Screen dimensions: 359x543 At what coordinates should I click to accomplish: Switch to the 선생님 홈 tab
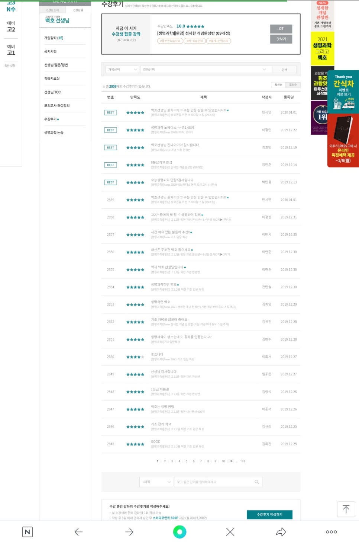[78, 10]
